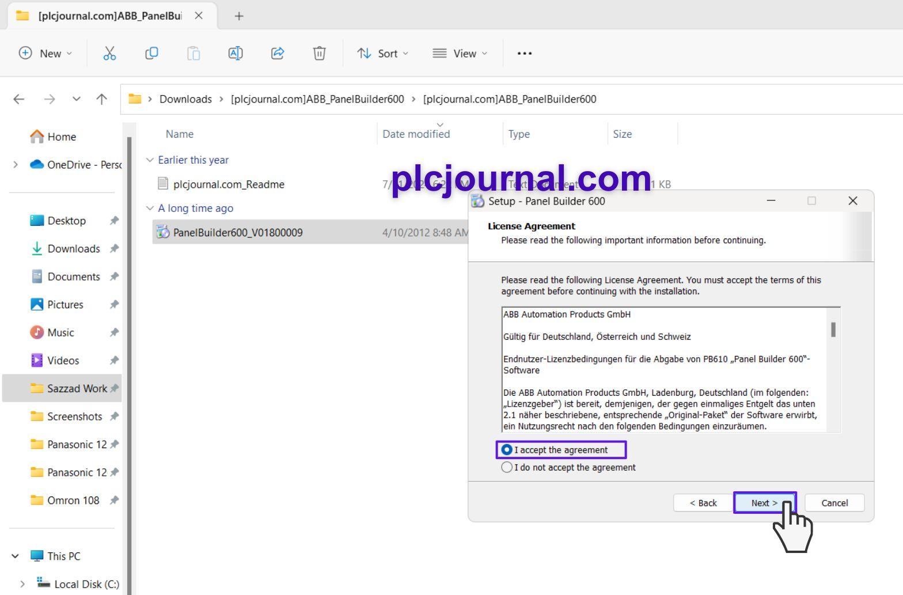This screenshot has width=903, height=595.
Task: Click the license text scrollbar thumb
Action: (833, 329)
